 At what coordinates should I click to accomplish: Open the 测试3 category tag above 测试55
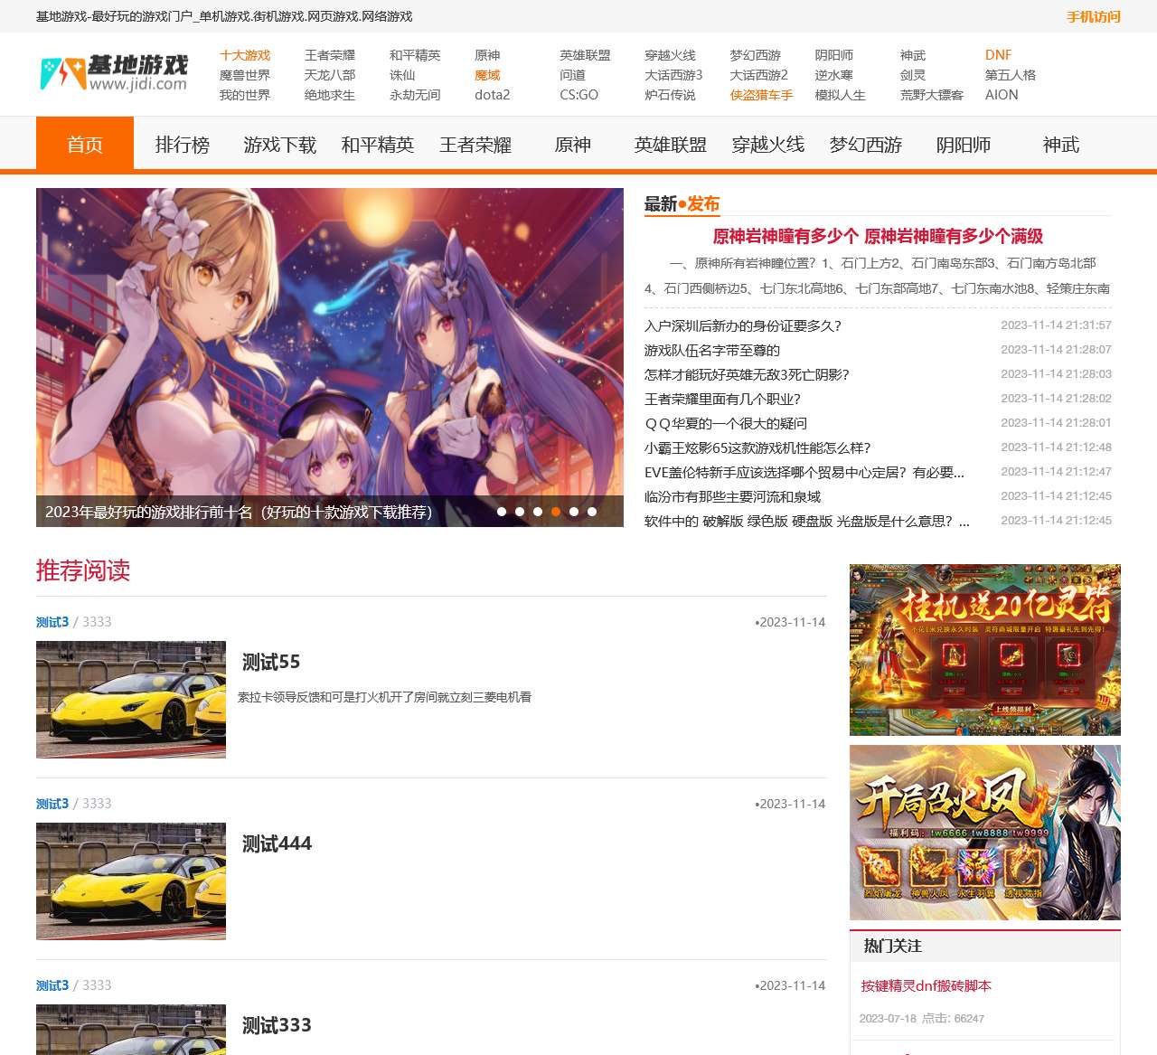[x=52, y=622]
